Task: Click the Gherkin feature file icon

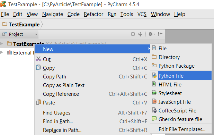Action: [154, 119]
